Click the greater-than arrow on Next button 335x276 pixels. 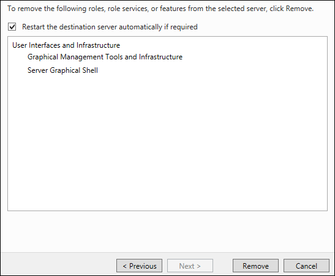198,266
